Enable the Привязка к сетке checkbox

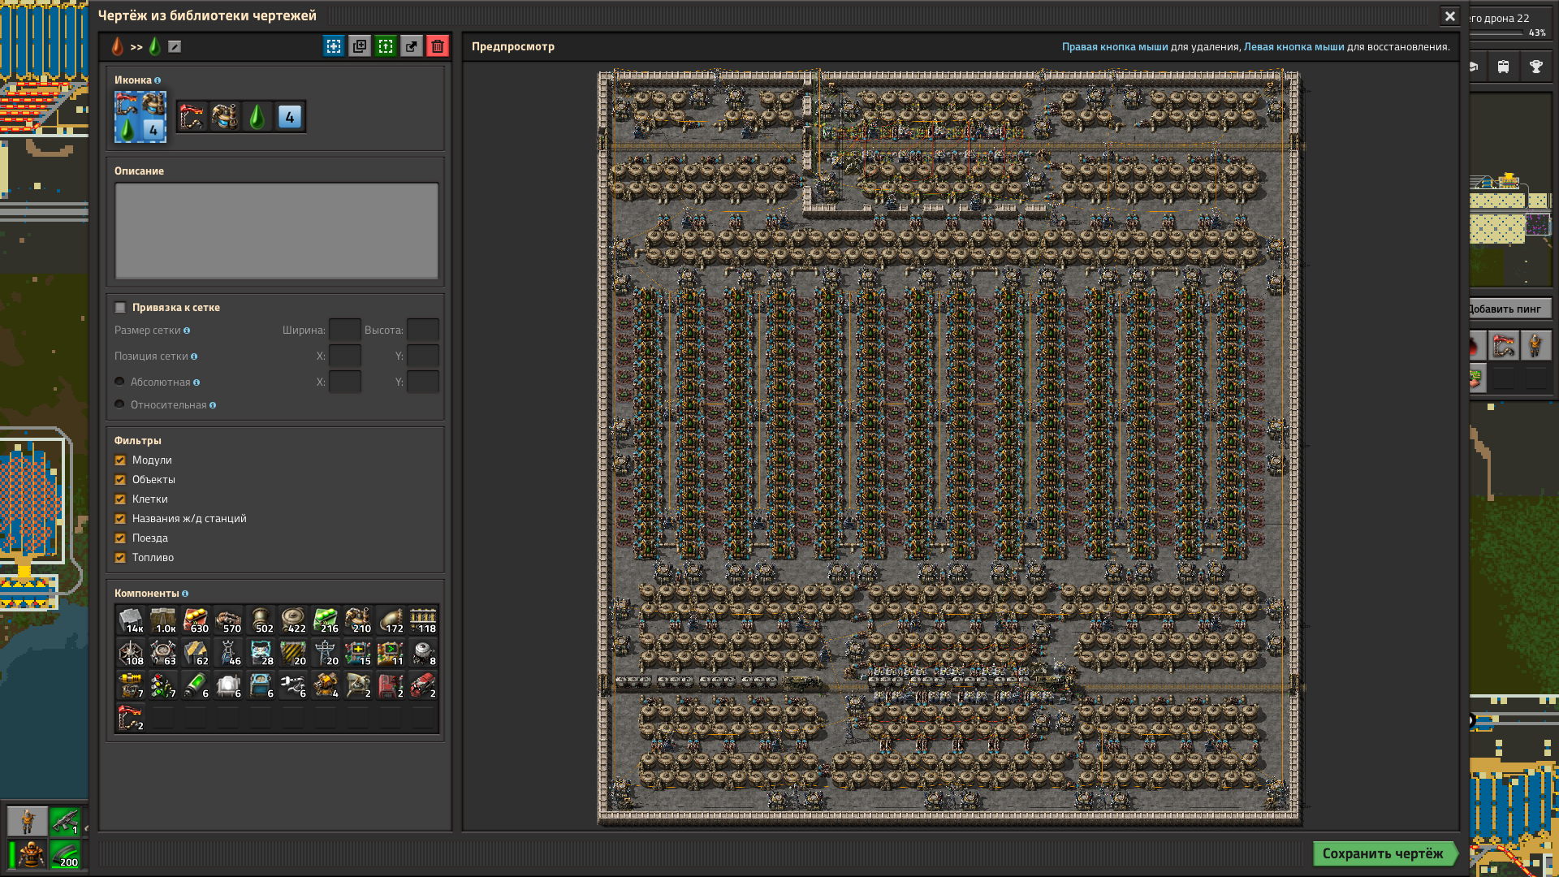coord(120,308)
